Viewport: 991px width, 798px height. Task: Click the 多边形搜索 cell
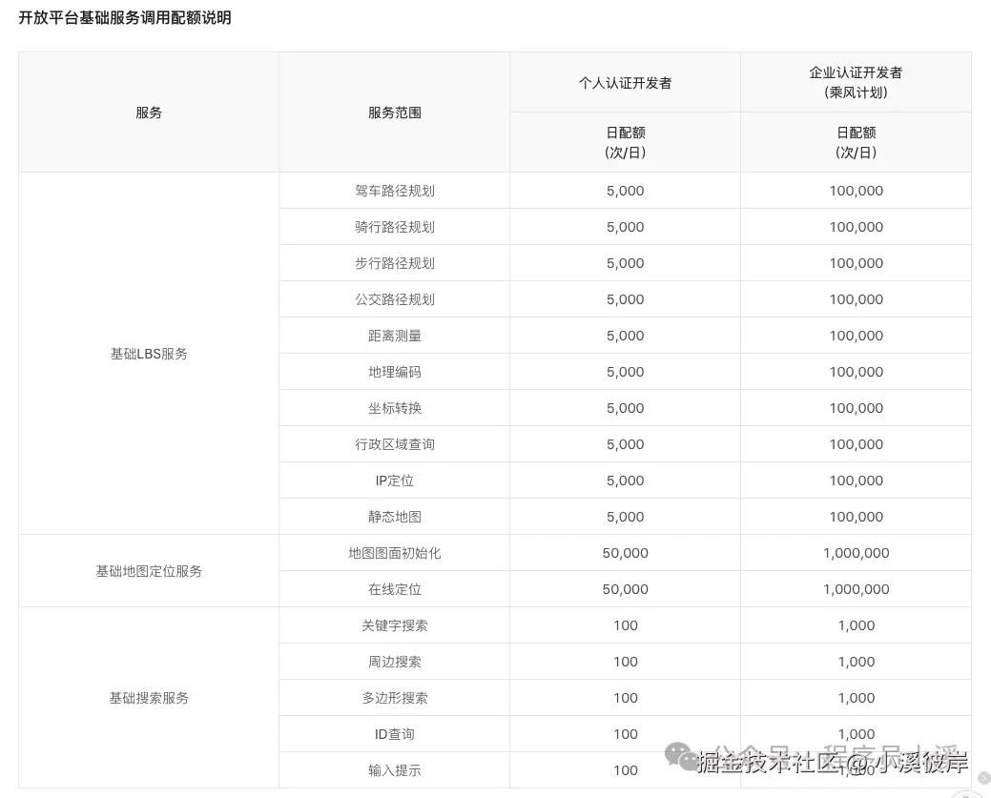tap(393, 697)
